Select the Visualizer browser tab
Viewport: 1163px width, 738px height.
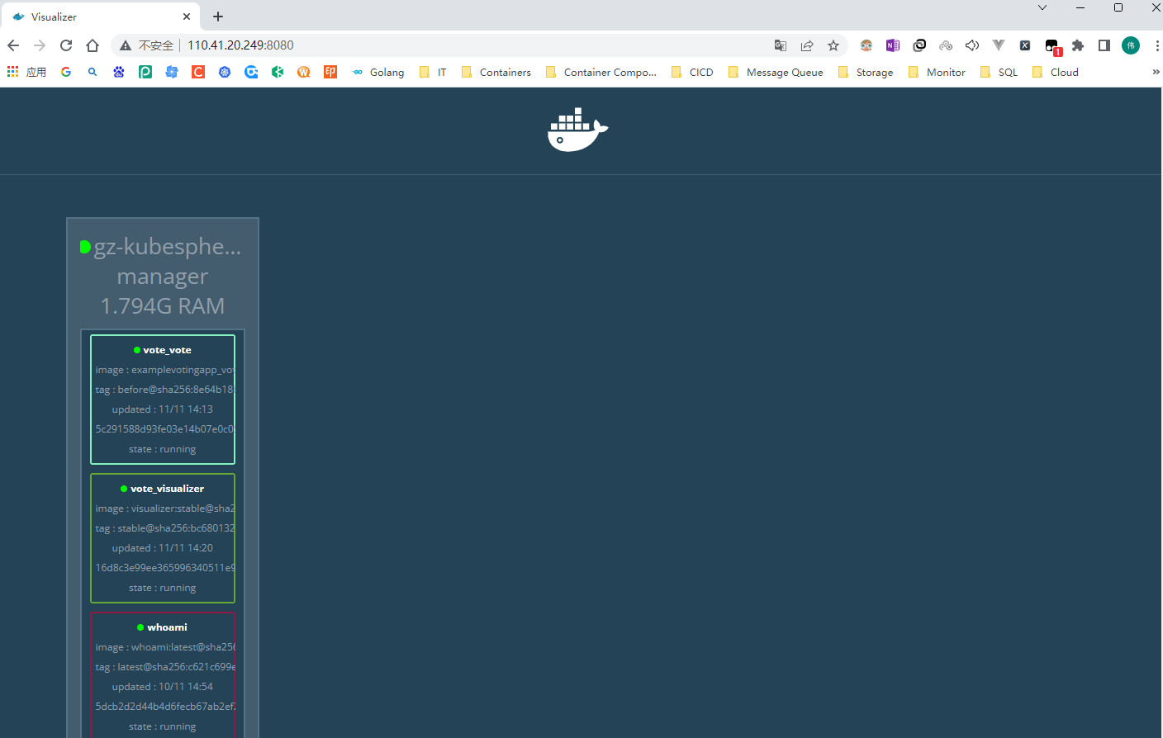pyautogui.click(x=101, y=17)
